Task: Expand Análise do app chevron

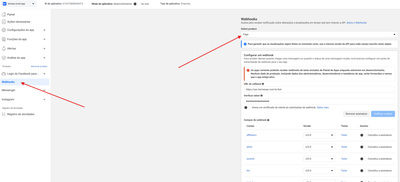Action: [45, 58]
